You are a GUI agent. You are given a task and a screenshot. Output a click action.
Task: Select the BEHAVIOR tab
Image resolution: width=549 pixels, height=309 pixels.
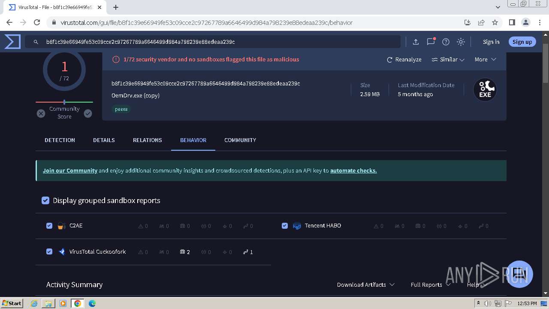(193, 140)
